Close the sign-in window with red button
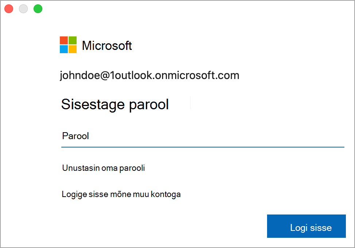Viewport: 355px width, 248px height. coord(9,9)
